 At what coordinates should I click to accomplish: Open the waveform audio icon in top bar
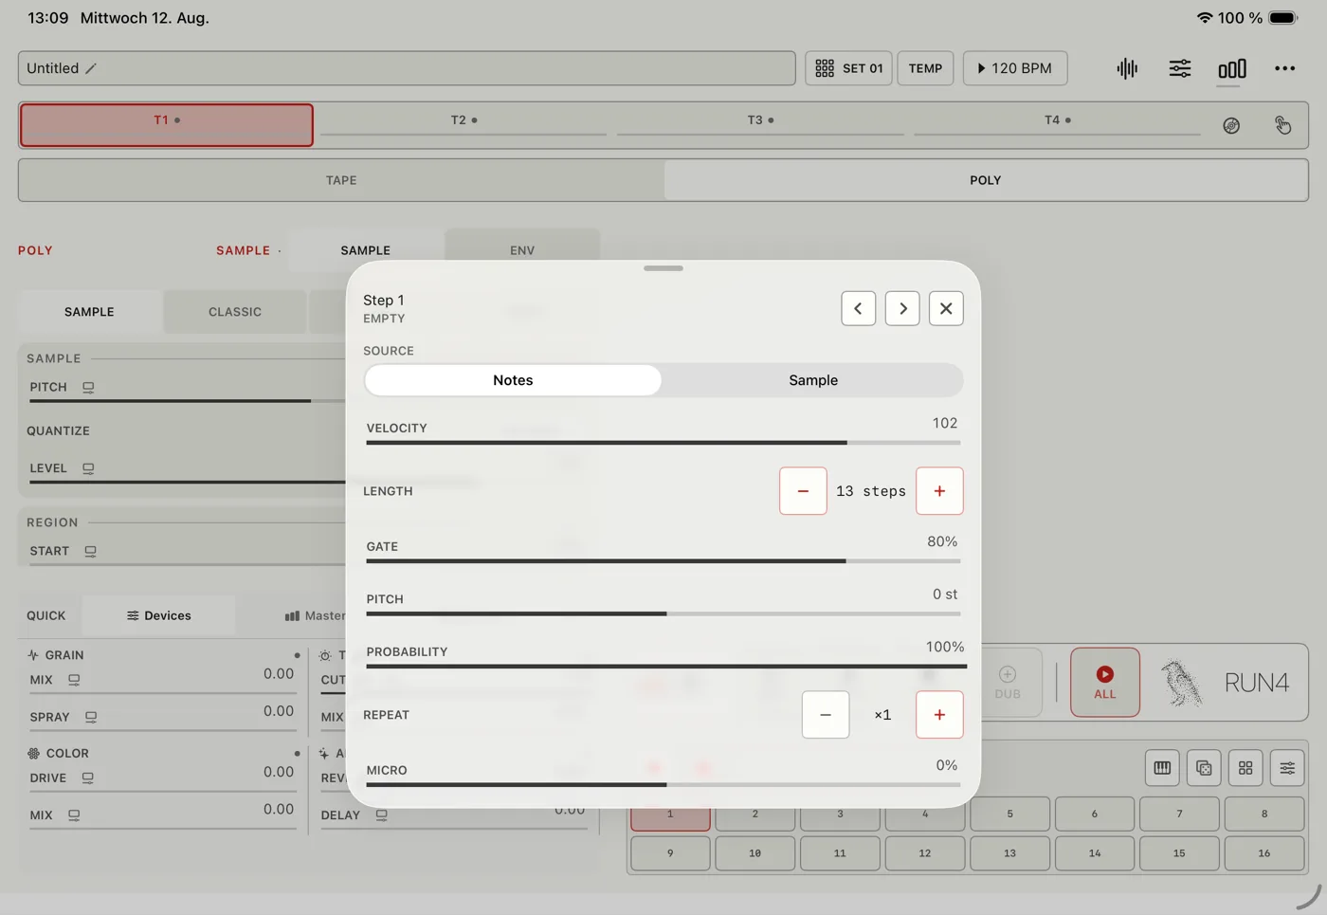click(x=1127, y=68)
